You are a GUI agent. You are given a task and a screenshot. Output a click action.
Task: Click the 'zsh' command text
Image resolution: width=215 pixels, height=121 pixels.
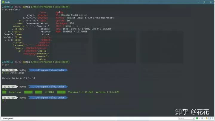tap(7, 65)
